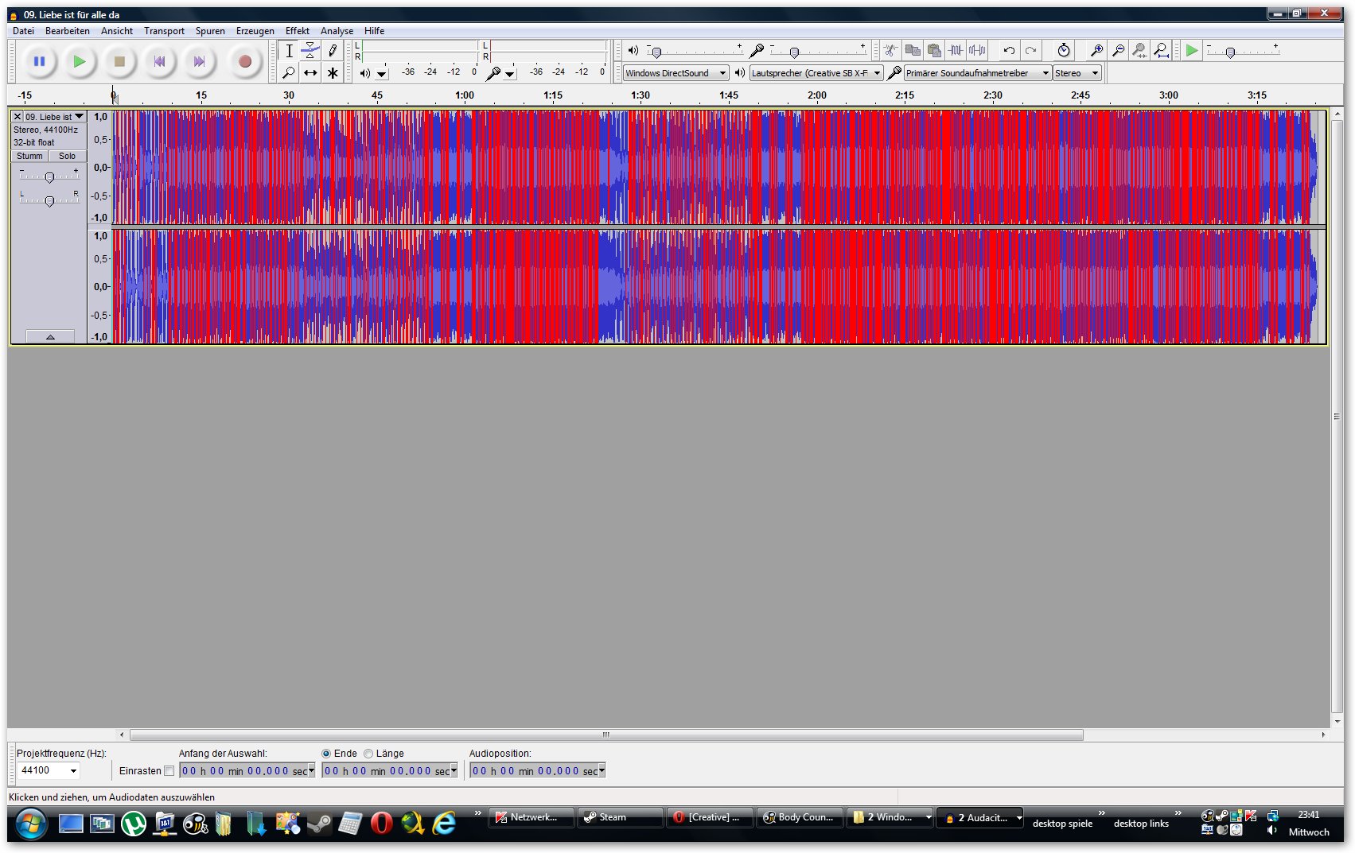Open the Analyse menu
The height and width of the screenshot is (853, 1355).
coord(337,31)
